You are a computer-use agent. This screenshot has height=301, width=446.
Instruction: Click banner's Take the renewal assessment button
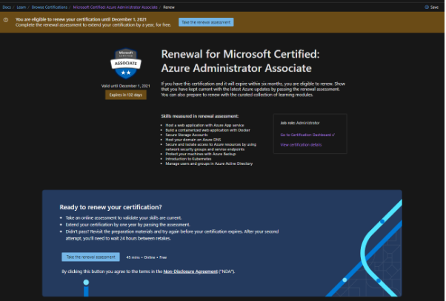(206, 22)
